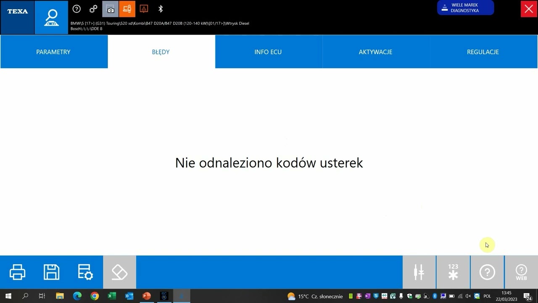Click the TeamViewer tray icon
Viewport: 538px width, 303px height.
pyautogui.click(x=477, y=296)
